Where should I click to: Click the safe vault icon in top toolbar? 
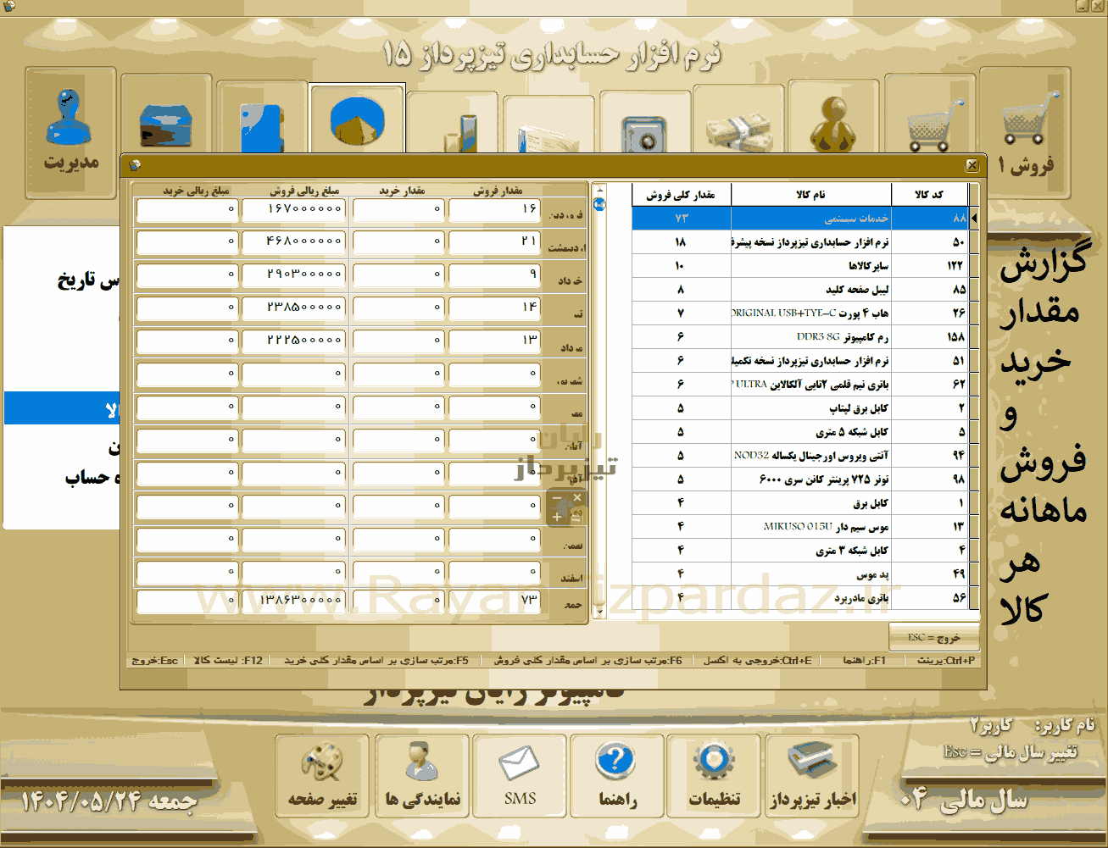click(x=643, y=131)
